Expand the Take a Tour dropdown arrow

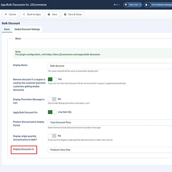point(140,5)
